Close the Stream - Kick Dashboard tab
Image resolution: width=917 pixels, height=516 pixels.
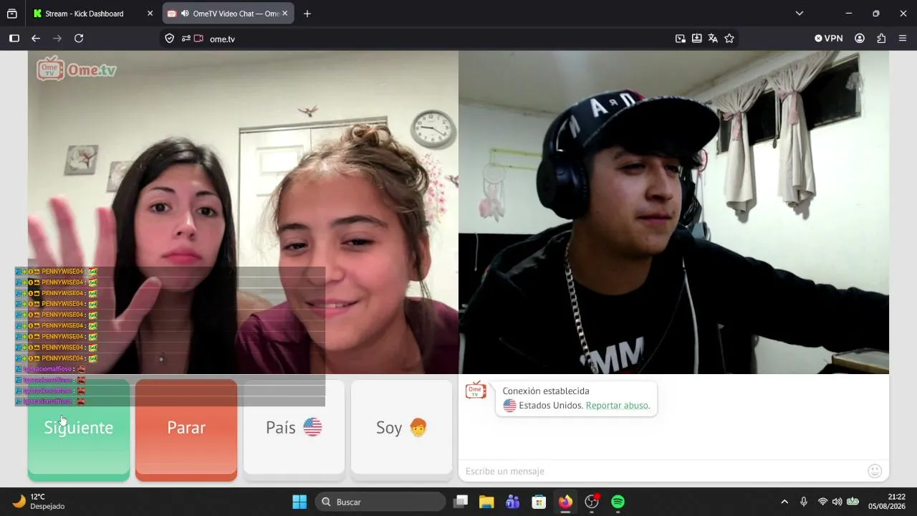click(x=150, y=14)
